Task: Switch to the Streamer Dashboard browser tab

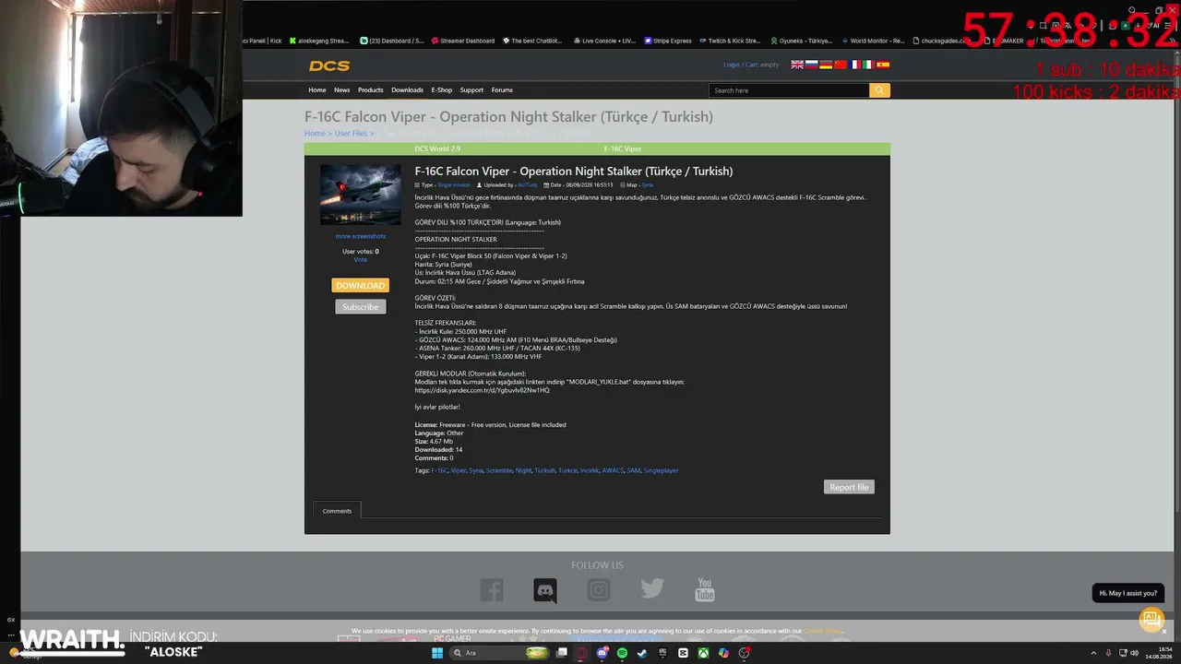Action: [462, 41]
